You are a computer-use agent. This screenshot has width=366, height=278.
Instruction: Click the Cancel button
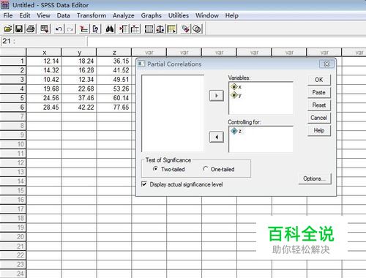(x=319, y=118)
